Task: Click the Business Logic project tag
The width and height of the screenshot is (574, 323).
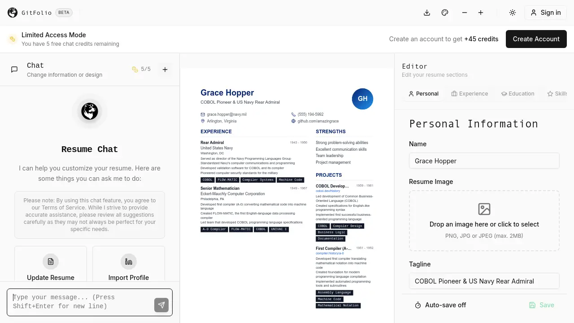Action: (x=331, y=232)
